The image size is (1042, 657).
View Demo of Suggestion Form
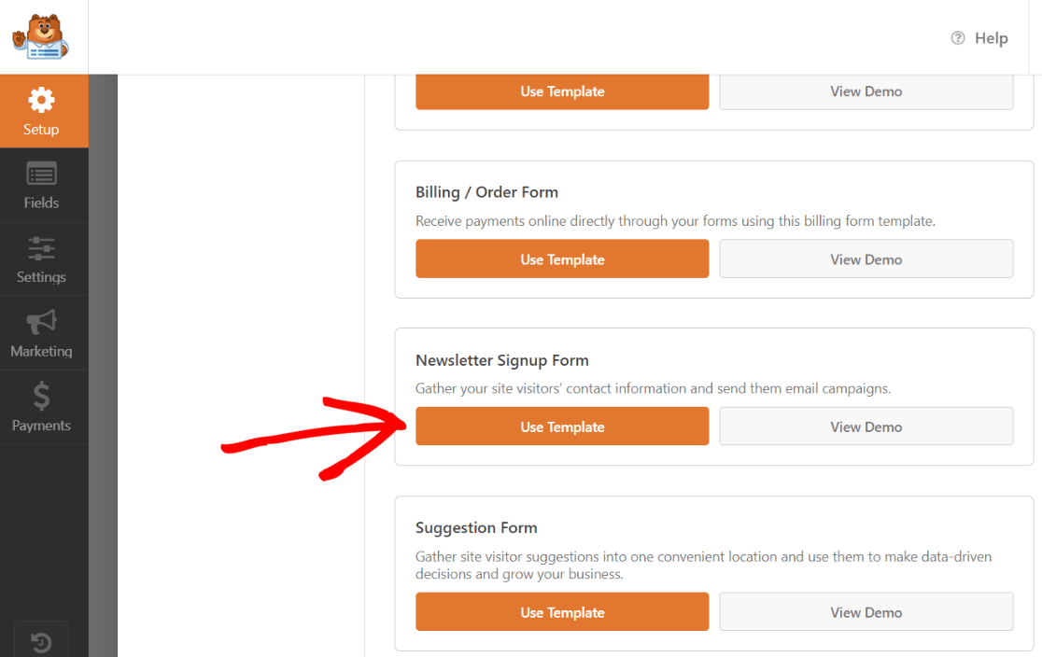pos(866,611)
